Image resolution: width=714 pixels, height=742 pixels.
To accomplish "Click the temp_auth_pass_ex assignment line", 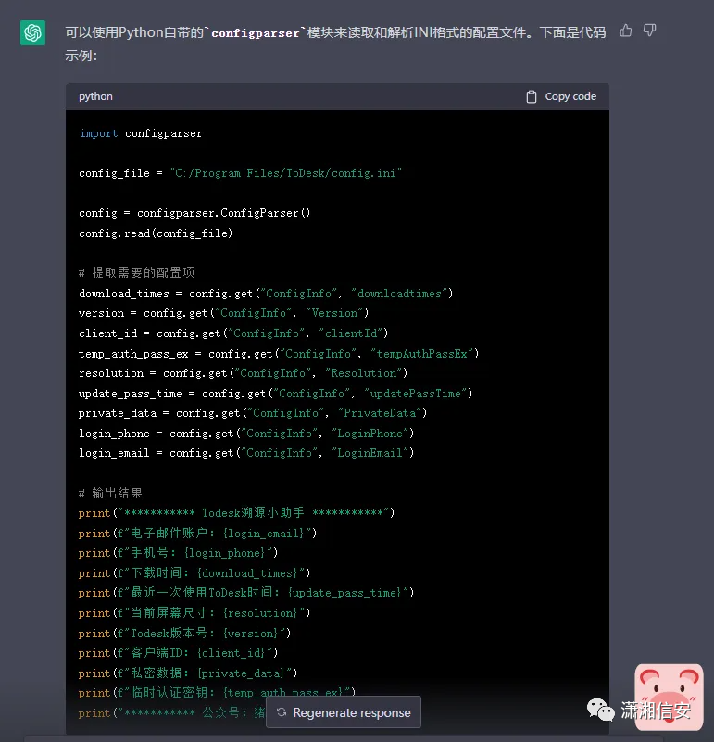I will (x=279, y=354).
